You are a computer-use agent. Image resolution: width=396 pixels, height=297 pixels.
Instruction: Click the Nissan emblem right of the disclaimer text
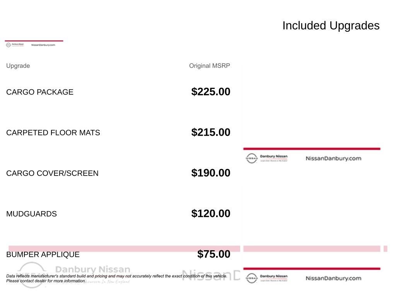coord(251,278)
